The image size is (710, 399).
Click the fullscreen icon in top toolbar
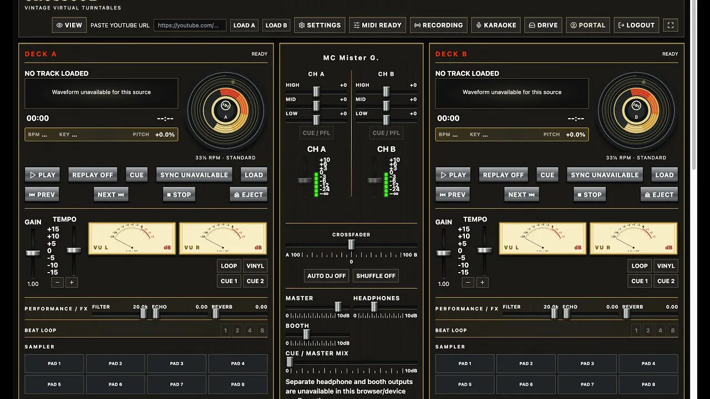671,25
